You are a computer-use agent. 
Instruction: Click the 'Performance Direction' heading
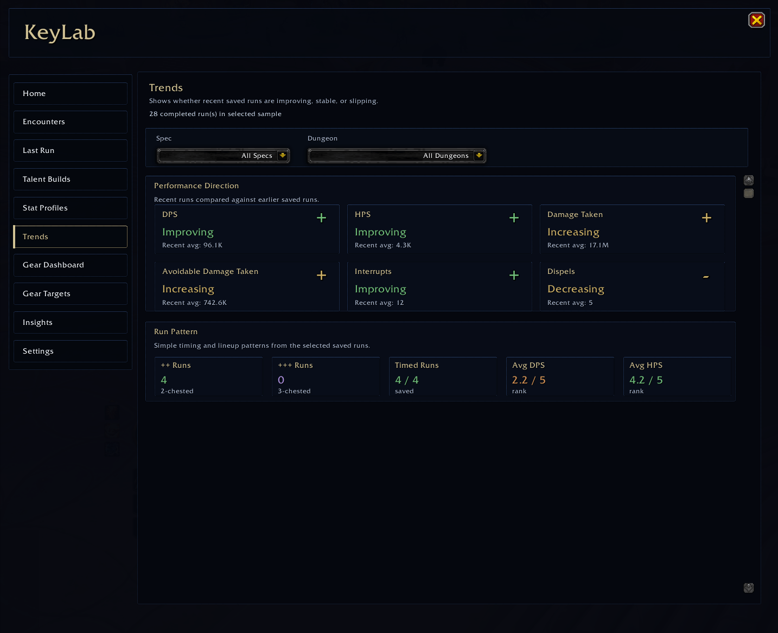196,186
